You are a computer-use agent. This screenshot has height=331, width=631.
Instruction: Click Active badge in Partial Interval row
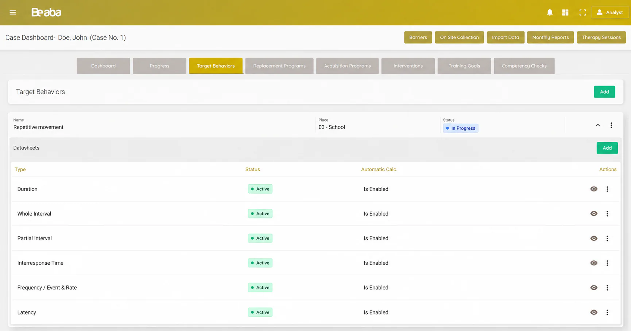[x=260, y=239]
